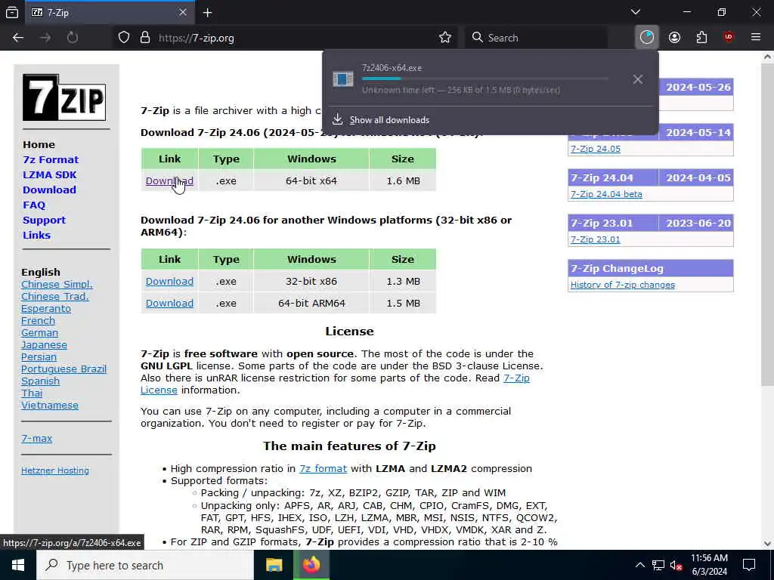Open the 7-Zip 24.04 beta link
774x580 pixels.
[606, 194]
